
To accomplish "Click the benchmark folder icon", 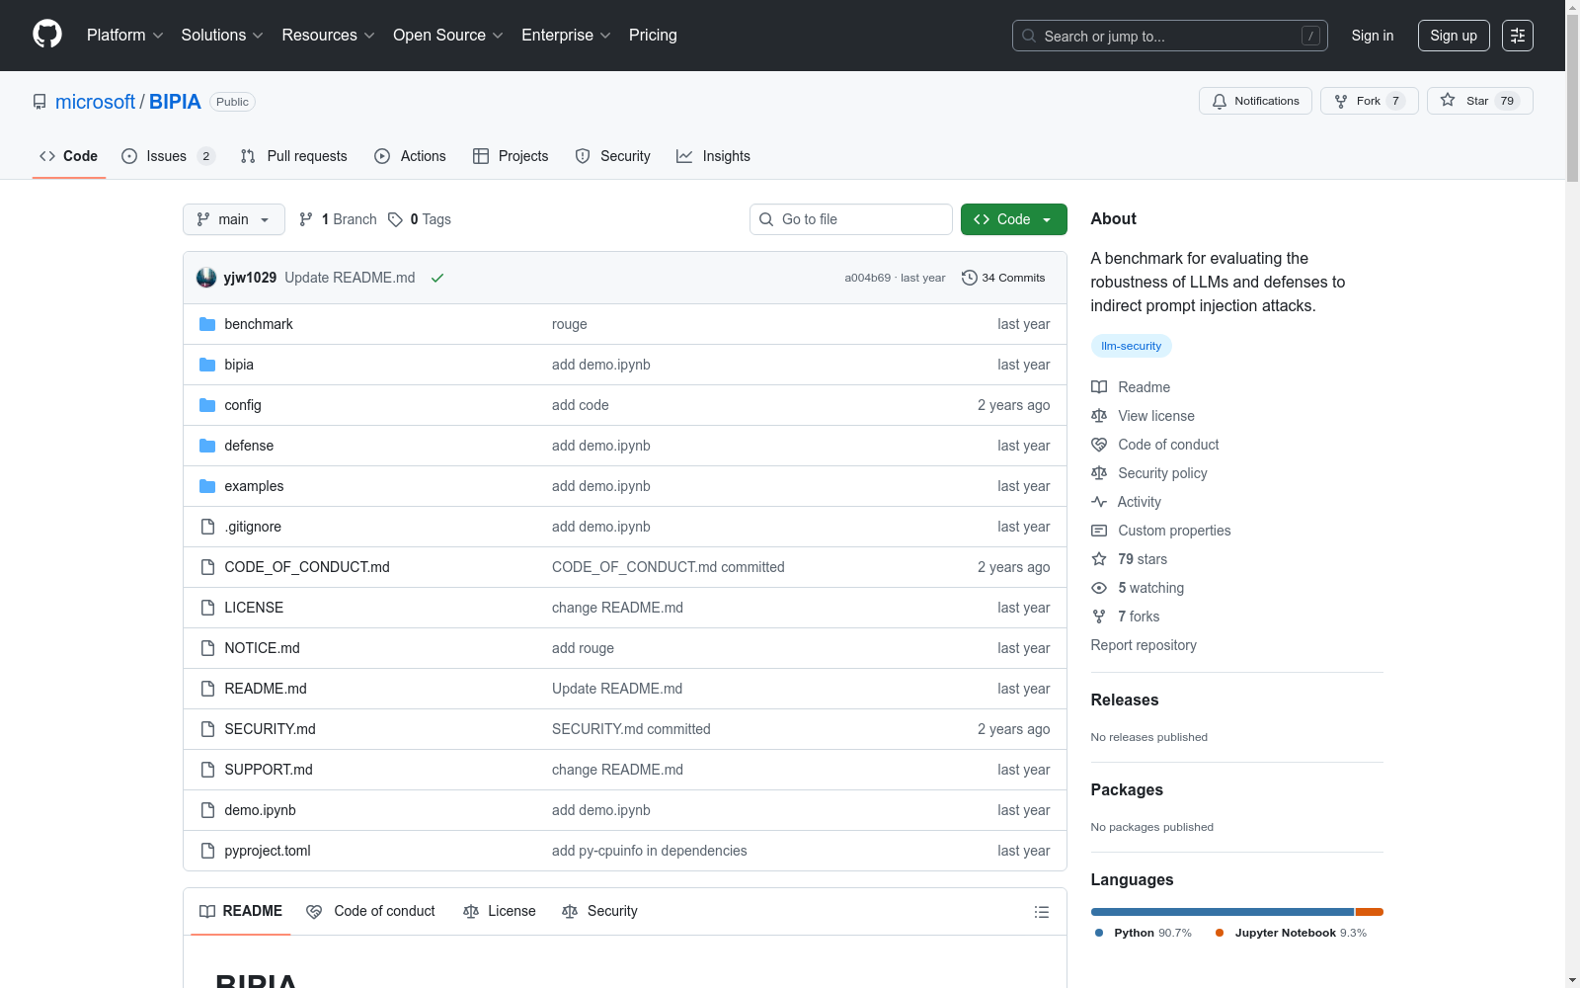I will (x=207, y=324).
